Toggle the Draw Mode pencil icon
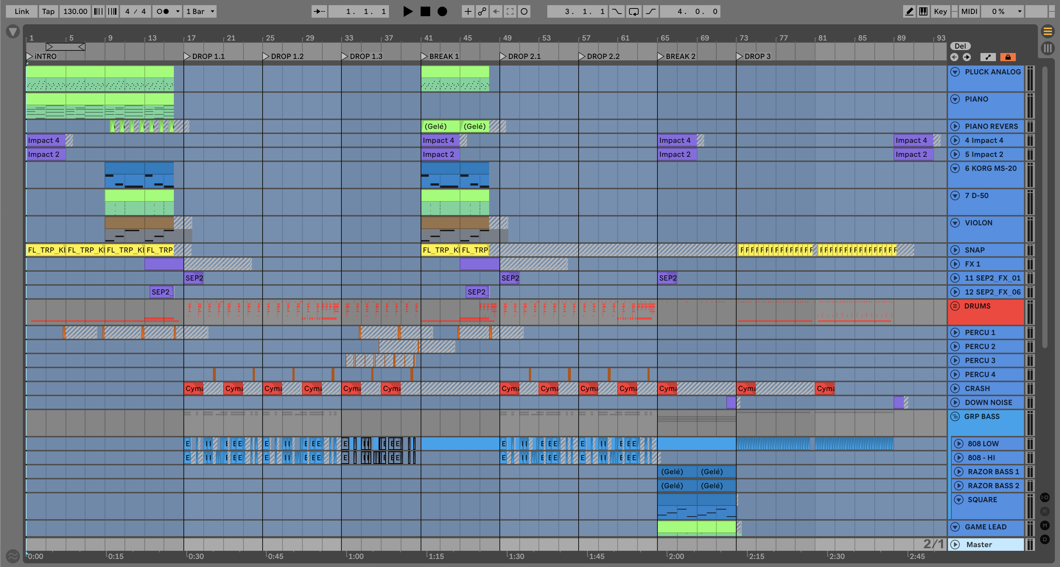 coord(909,11)
